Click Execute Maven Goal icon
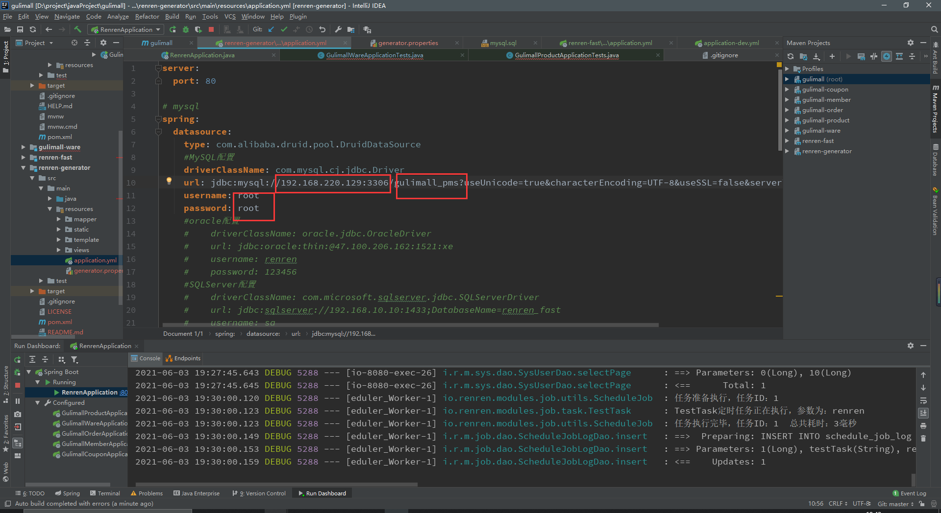The height and width of the screenshot is (513, 941). point(861,56)
